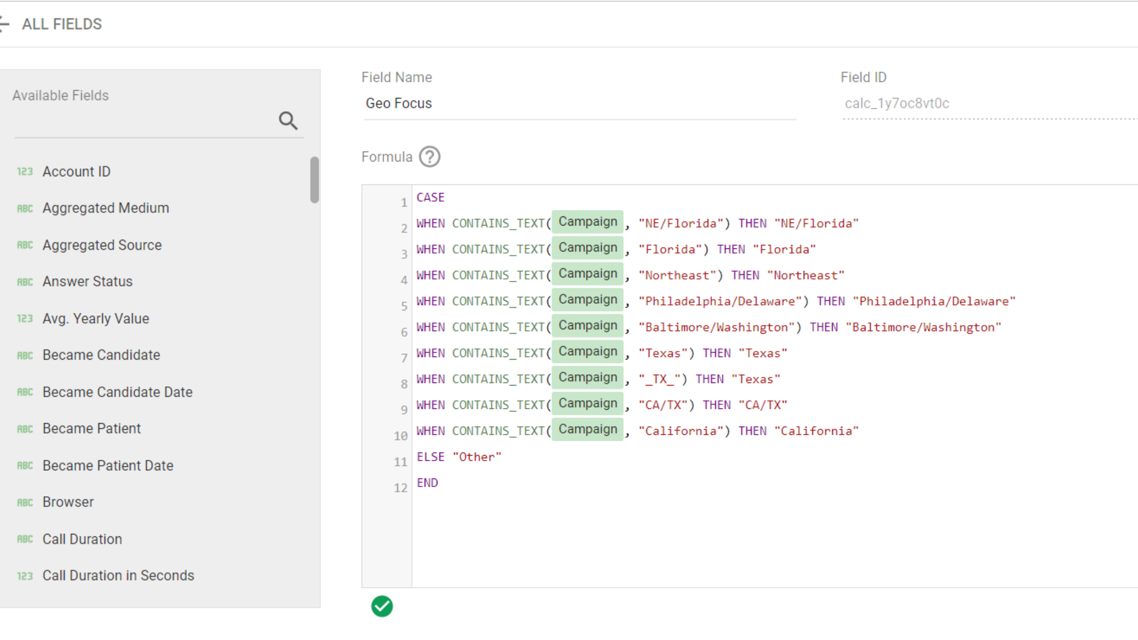The height and width of the screenshot is (640, 1138).
Task: Click the CASE keyword on line 1
Action: point(430,198)
